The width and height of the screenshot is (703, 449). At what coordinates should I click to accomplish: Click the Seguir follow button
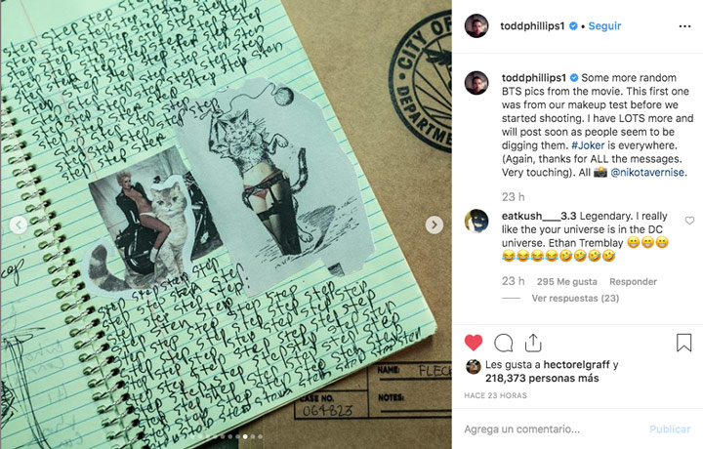[x=604, y=26]
